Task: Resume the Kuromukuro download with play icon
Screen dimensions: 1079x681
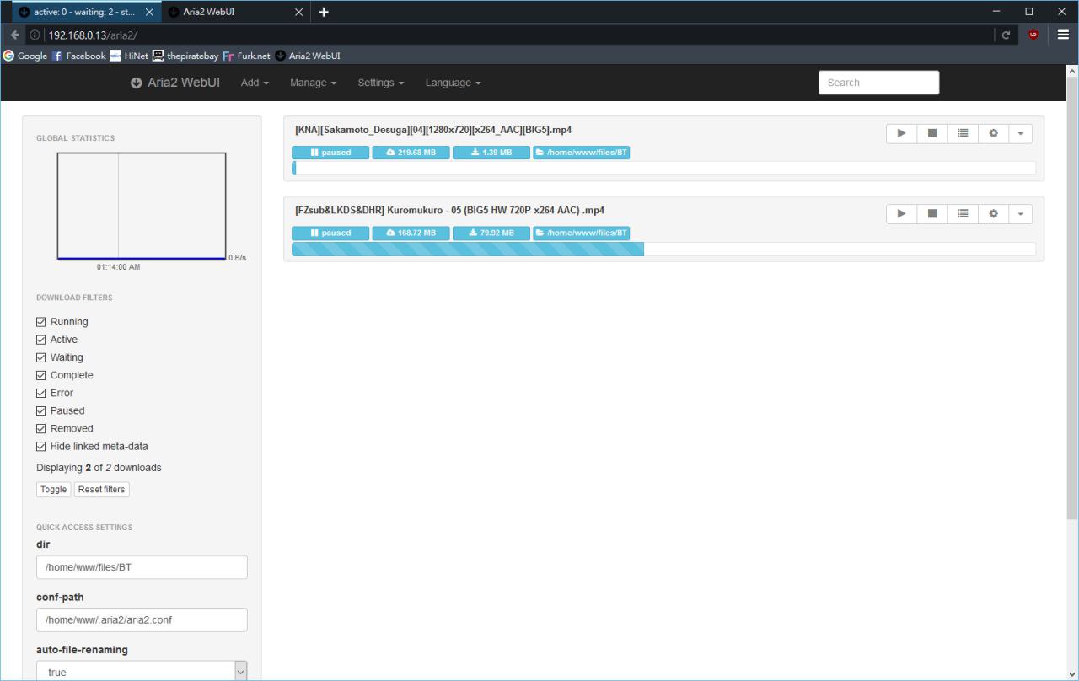Action: (901, 214)
